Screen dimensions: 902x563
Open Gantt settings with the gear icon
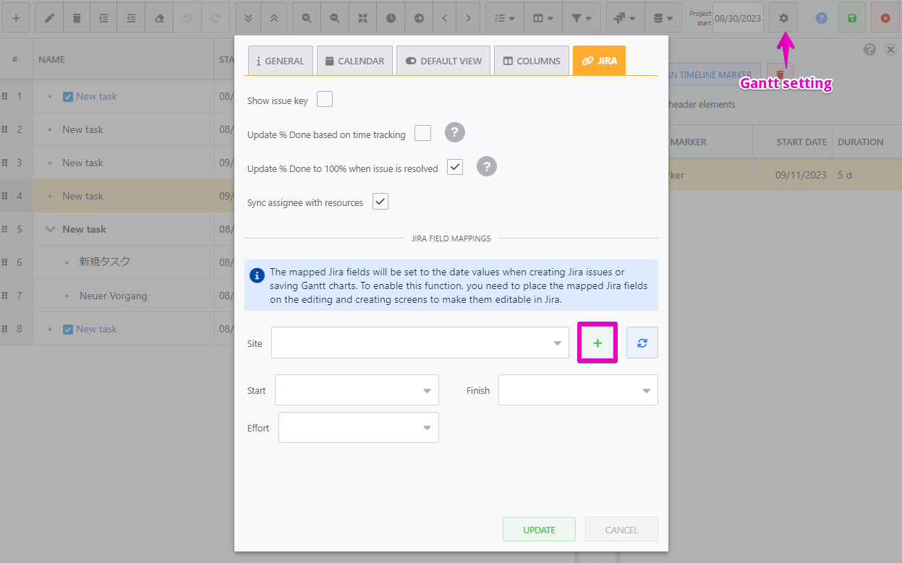click(x=783, y=17)
